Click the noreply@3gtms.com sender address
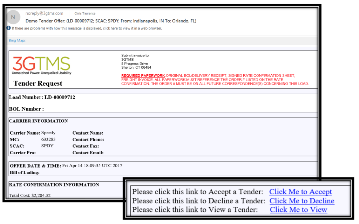The image size is (359, 224). [x=44, y=13]
